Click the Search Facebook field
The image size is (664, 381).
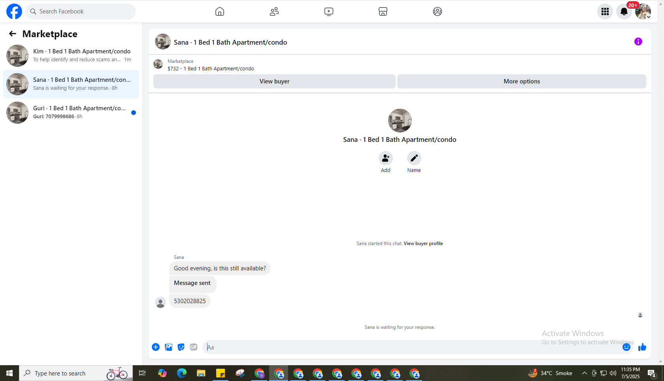tap(81, 11)
